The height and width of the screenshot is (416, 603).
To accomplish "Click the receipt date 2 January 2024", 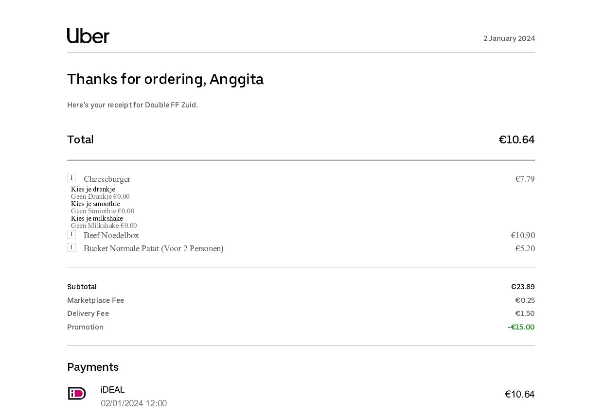I will (x=509, y=38).
